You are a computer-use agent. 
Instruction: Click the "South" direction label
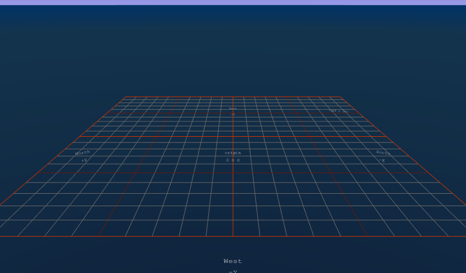pyautogui.click(x=383, y=153)
